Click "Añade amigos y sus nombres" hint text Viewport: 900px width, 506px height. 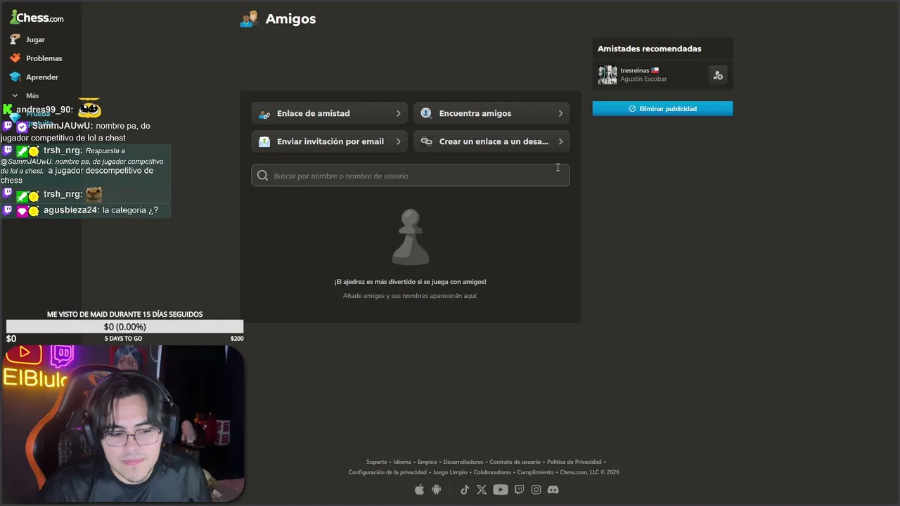[411, 296]
